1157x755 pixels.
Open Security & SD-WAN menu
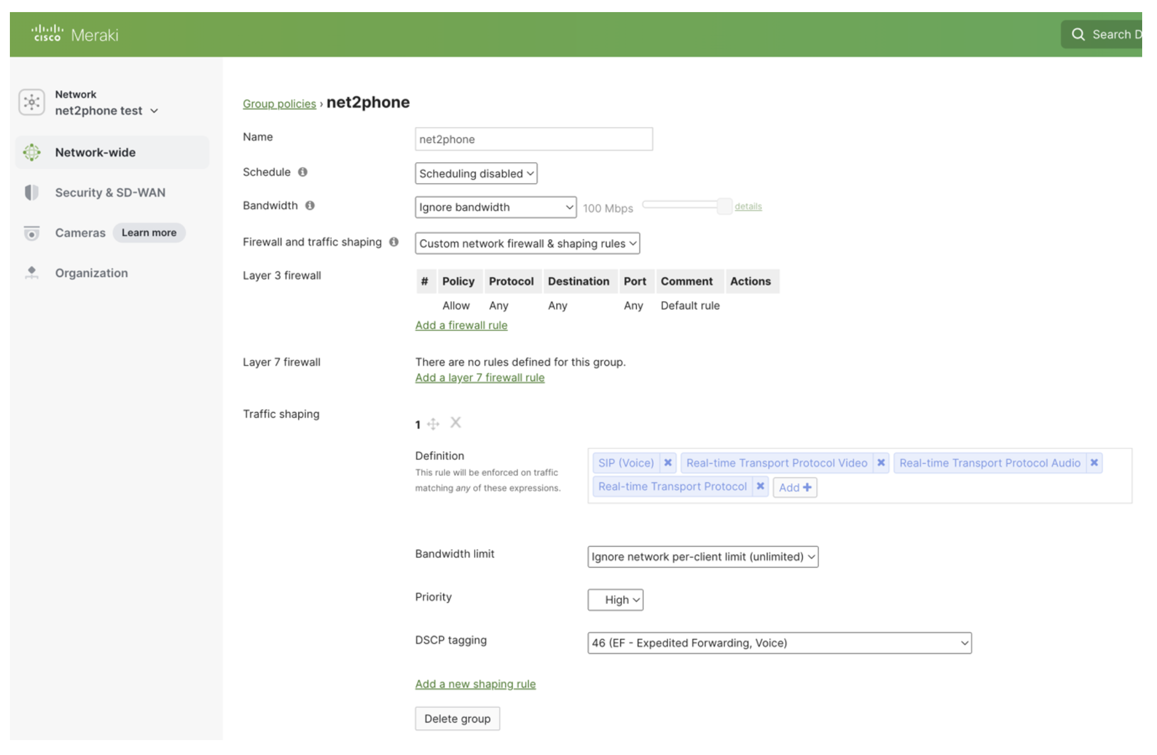coord(112,192)
